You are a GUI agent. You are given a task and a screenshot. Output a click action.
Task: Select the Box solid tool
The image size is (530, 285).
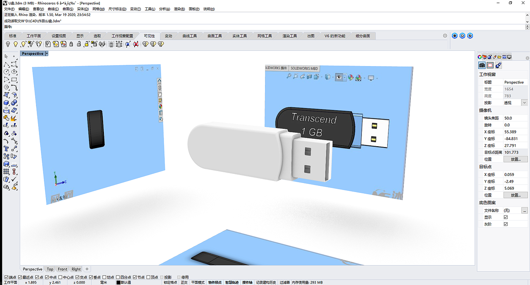(6, 102)
